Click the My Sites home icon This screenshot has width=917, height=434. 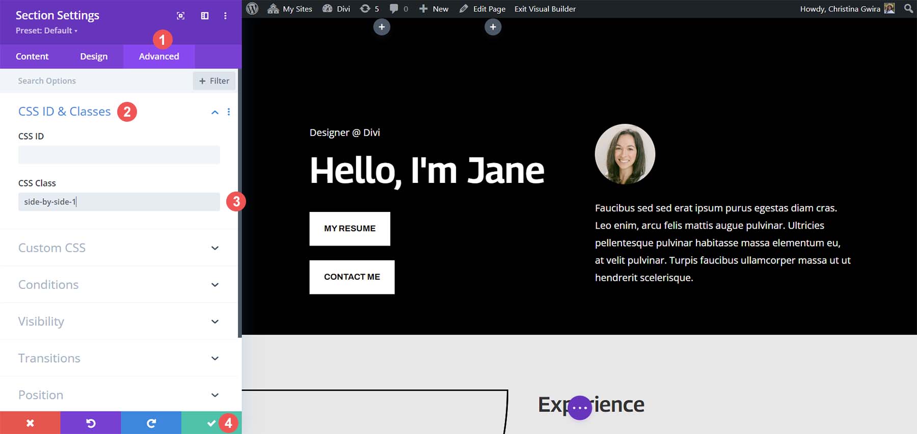click(273, 9)
